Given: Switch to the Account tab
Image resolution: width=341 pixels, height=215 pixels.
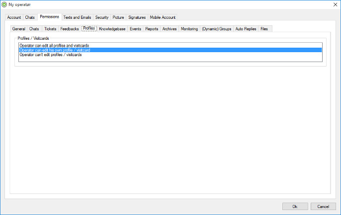Looking at the screenshot, I should click(x=14, y=17).
